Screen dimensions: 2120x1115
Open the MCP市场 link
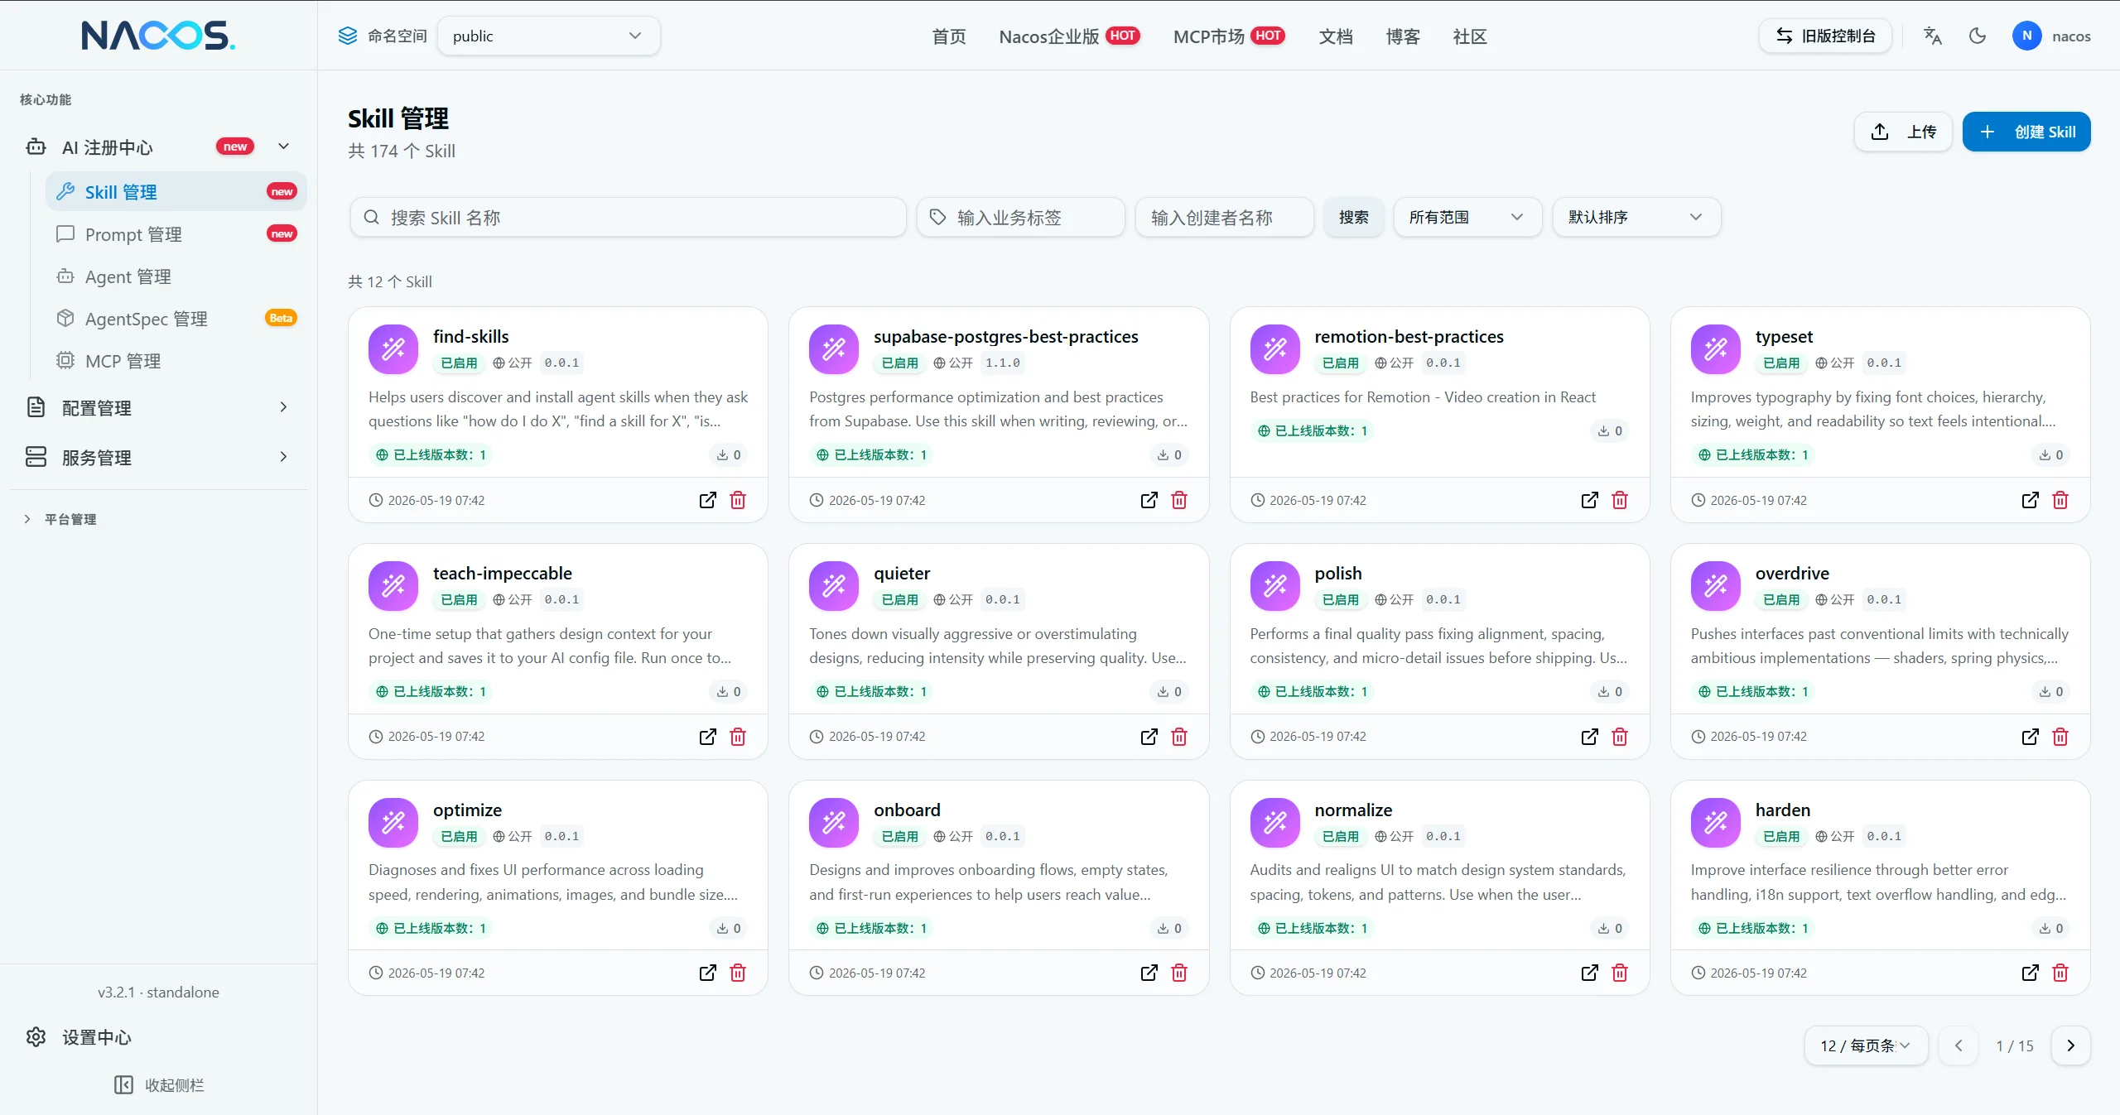coord(1229,36)
